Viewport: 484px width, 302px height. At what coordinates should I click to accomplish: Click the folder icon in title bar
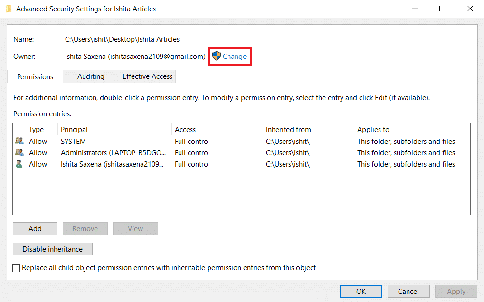pyautogui.click(x=8, y=9)
